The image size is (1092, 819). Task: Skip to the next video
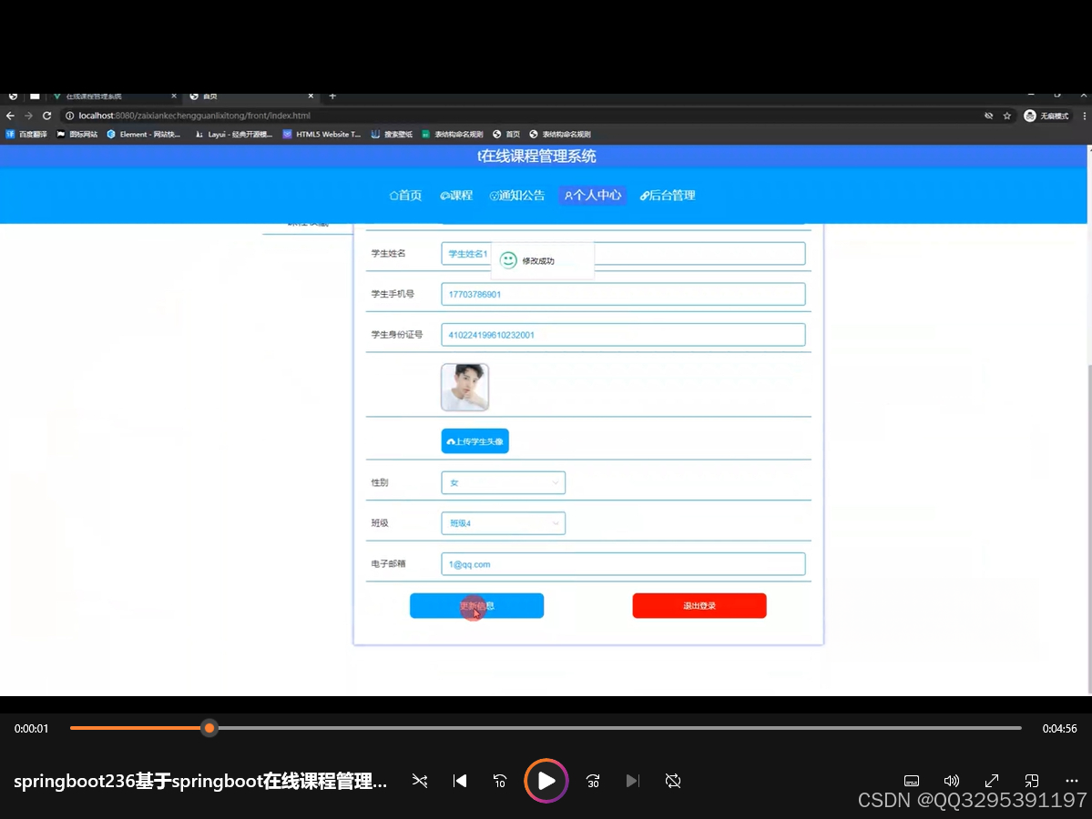632,780
